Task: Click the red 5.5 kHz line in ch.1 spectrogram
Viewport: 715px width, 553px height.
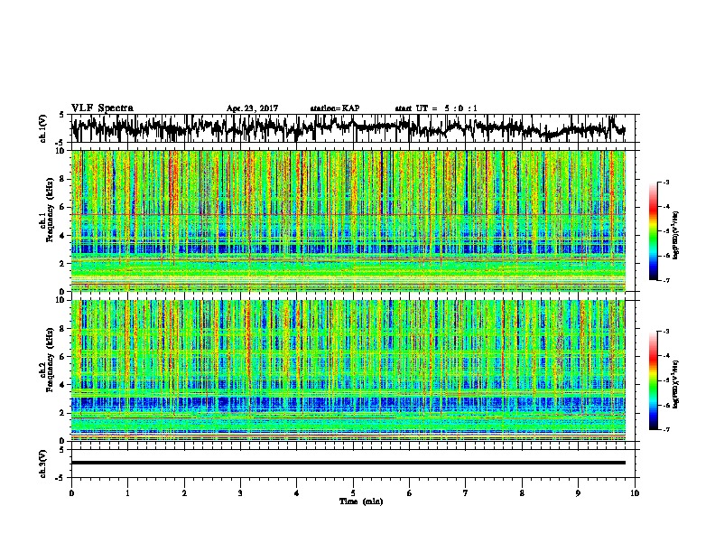Action: point(348,214)
